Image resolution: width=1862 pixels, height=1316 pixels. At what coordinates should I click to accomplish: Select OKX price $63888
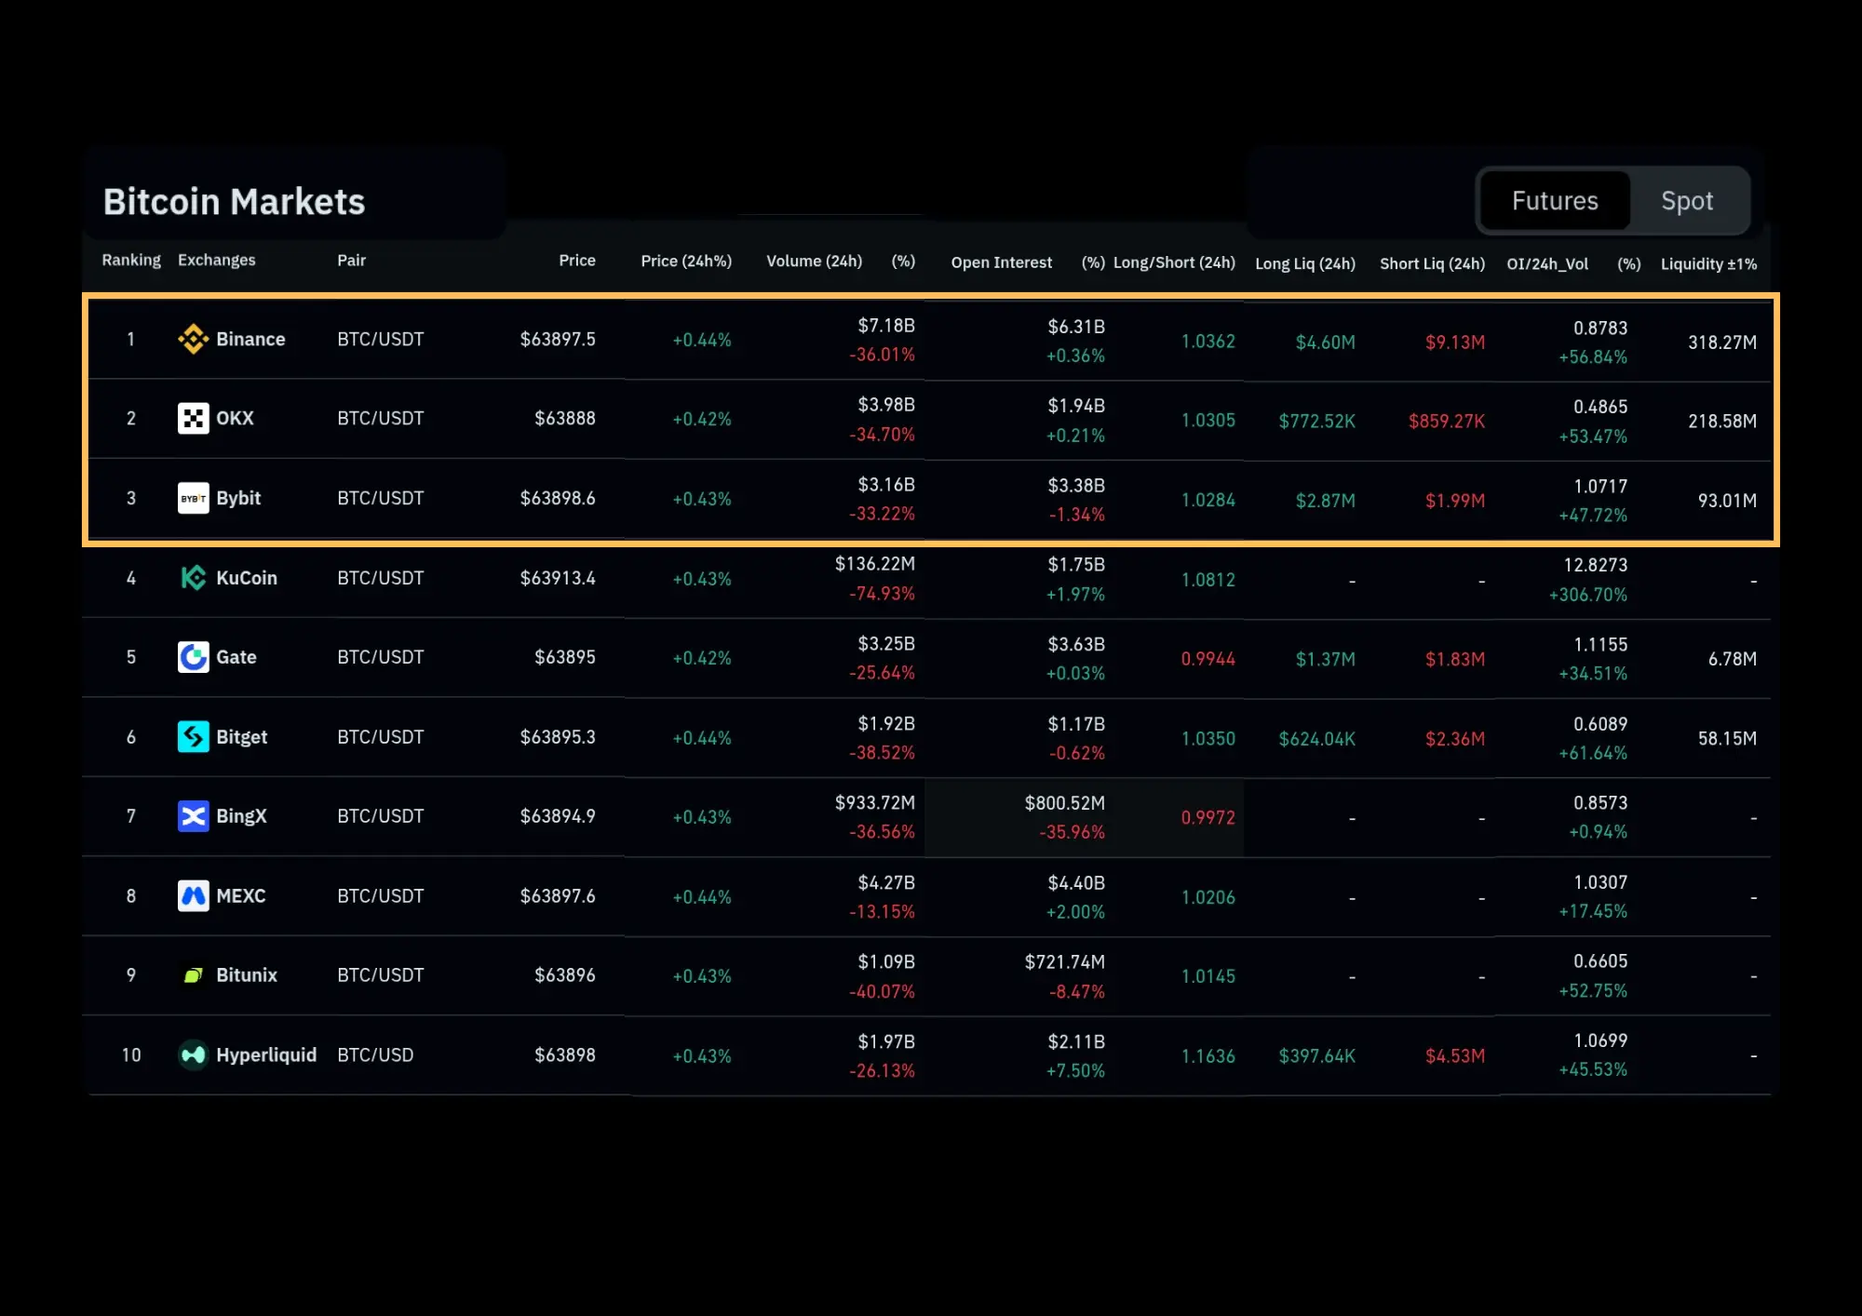[564, 419]
